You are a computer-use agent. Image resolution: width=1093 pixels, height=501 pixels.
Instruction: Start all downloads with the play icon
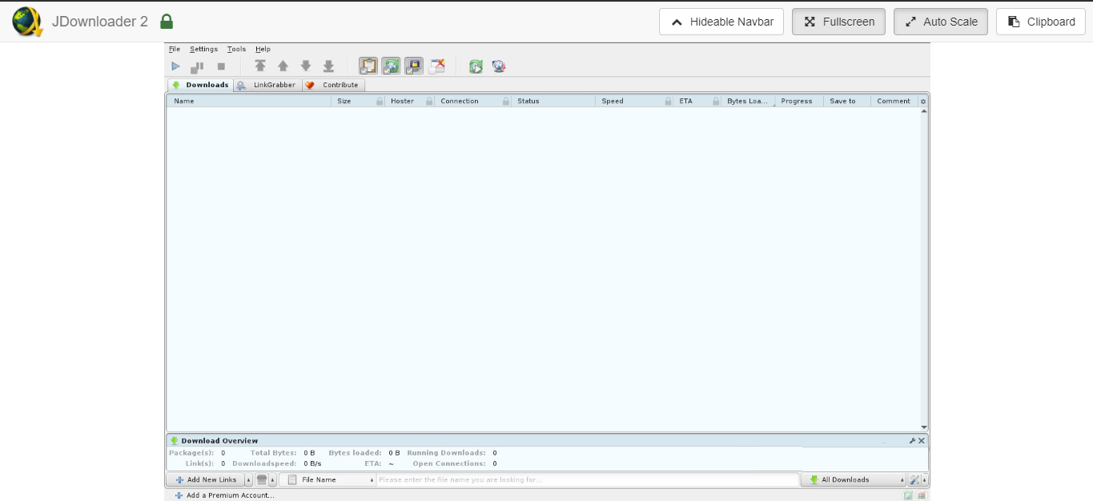coord(176,66)
